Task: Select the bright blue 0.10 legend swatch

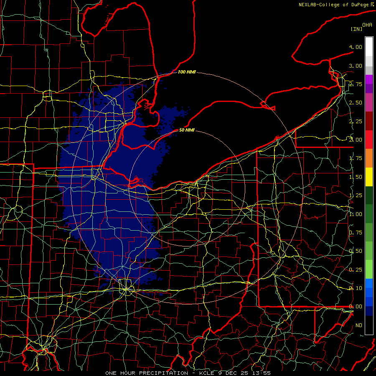Action: (369, 283)
